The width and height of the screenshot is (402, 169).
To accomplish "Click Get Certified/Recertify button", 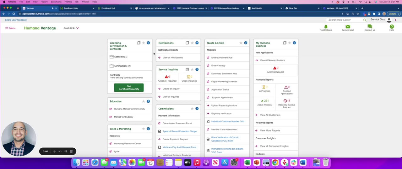I will 129,88.
